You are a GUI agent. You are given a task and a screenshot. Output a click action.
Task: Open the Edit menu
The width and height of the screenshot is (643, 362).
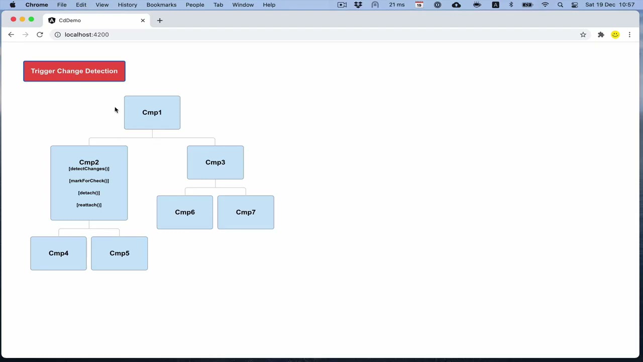pos(81,5)
